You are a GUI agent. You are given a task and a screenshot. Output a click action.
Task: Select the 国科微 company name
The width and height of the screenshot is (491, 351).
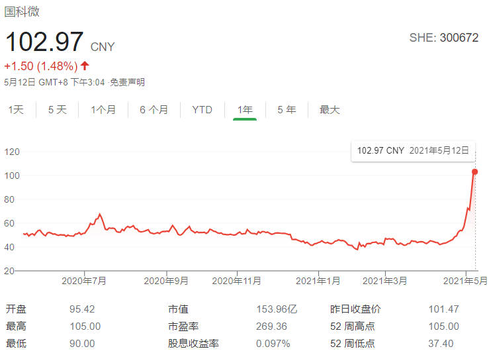22,12
